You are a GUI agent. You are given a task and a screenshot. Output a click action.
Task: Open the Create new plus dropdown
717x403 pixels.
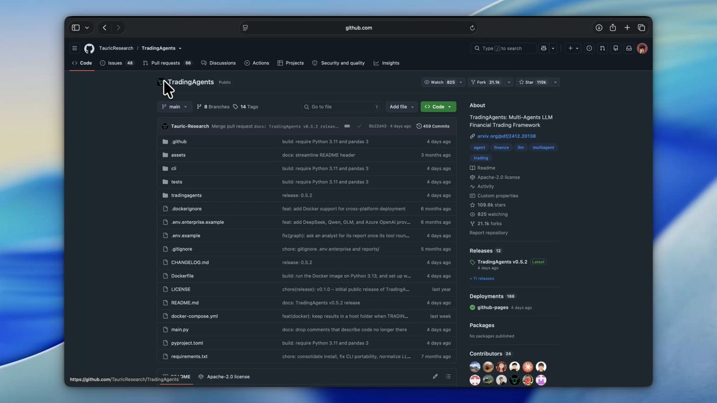[x=572, y=48]
